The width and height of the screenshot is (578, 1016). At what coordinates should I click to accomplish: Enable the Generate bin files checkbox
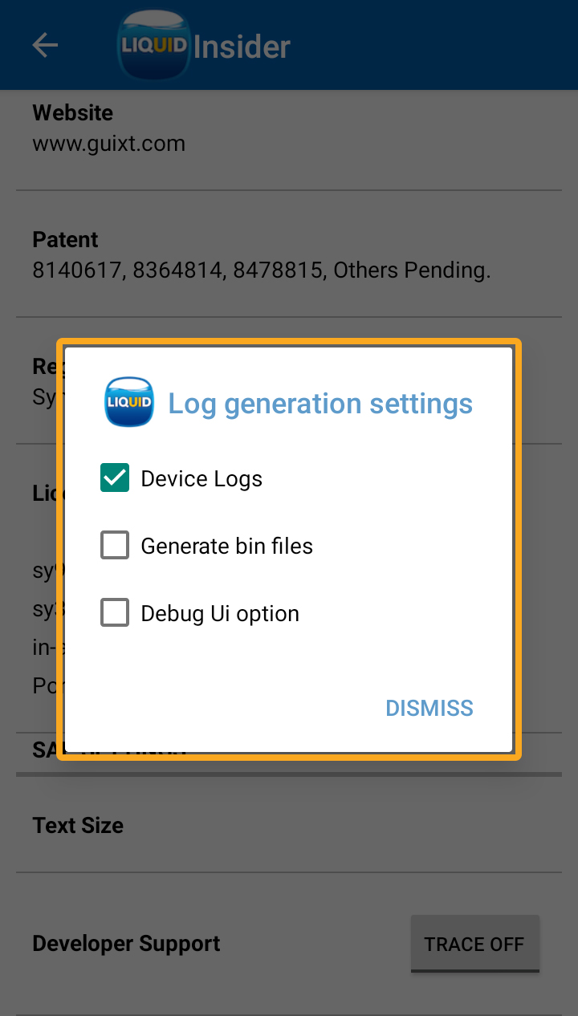point(115,546)
